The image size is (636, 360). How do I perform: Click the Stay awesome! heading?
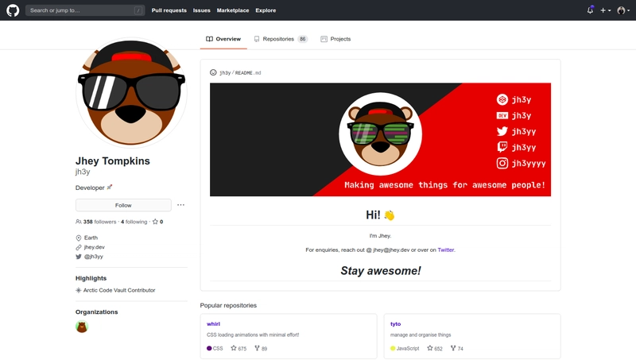tap(381, 270)
